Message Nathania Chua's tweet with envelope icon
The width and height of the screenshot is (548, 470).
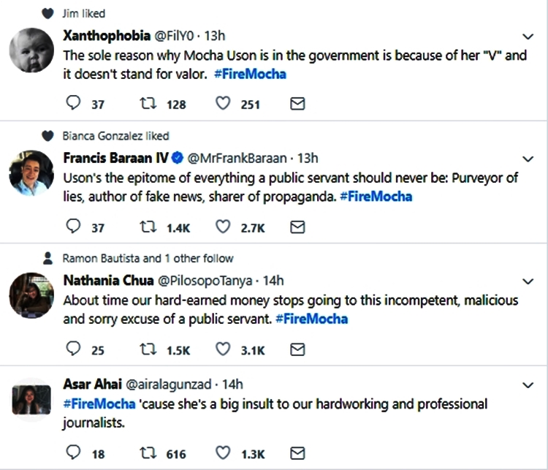pyautogui.click(x=297, y=349)
